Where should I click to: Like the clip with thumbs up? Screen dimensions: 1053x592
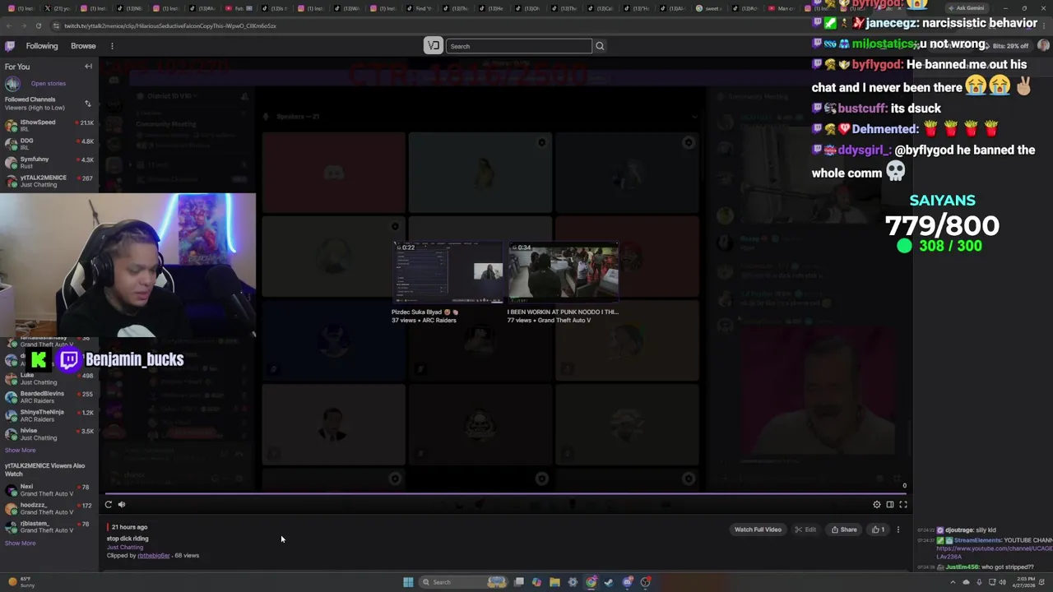coord(878,530)
